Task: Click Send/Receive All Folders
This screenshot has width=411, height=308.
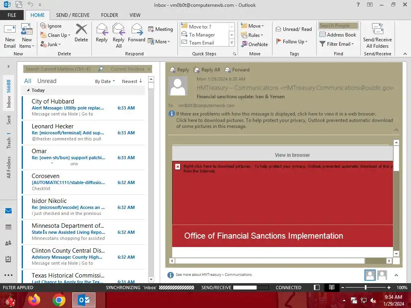Action: (377, 36)
